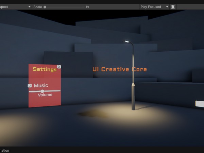Viewport: 204px width, 153px height.
Task: Click the Music label text
Action: [41, 85]
